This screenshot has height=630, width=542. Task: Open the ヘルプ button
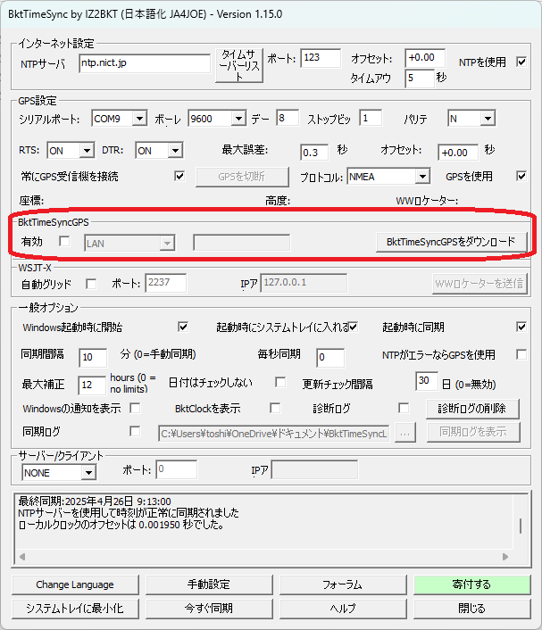(x=343, y=609)
